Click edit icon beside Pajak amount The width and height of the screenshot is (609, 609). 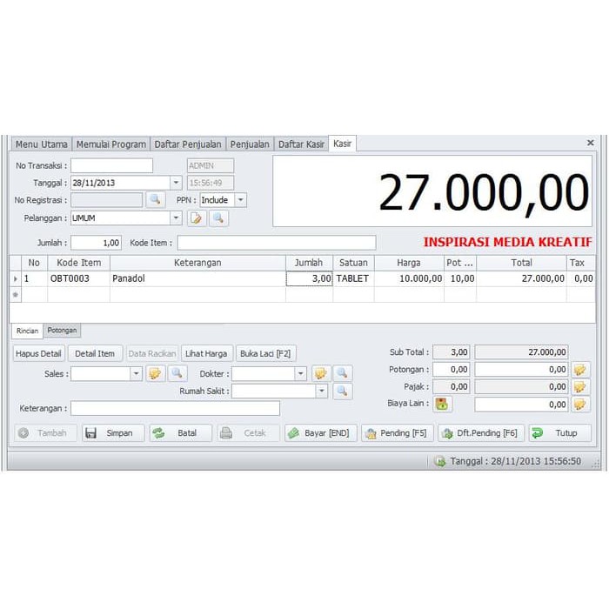pos(580,387)
